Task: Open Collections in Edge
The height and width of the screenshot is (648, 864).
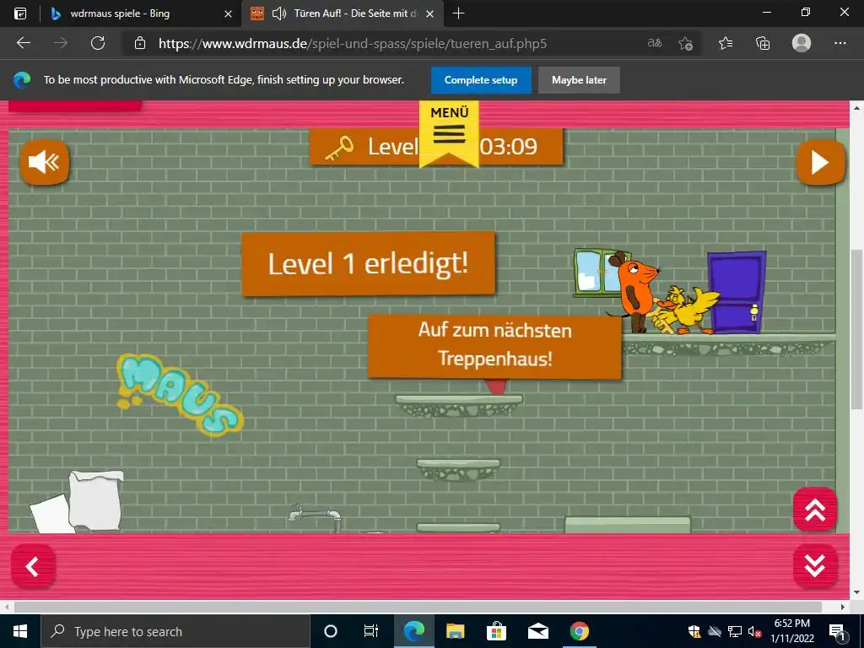Action: [x=763, y=43]
